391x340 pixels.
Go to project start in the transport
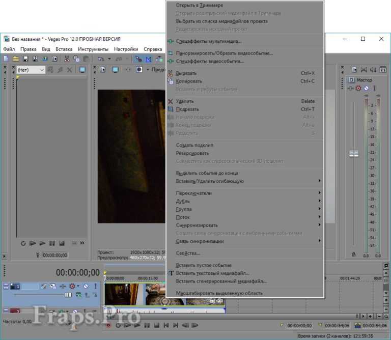click(166, 325)
